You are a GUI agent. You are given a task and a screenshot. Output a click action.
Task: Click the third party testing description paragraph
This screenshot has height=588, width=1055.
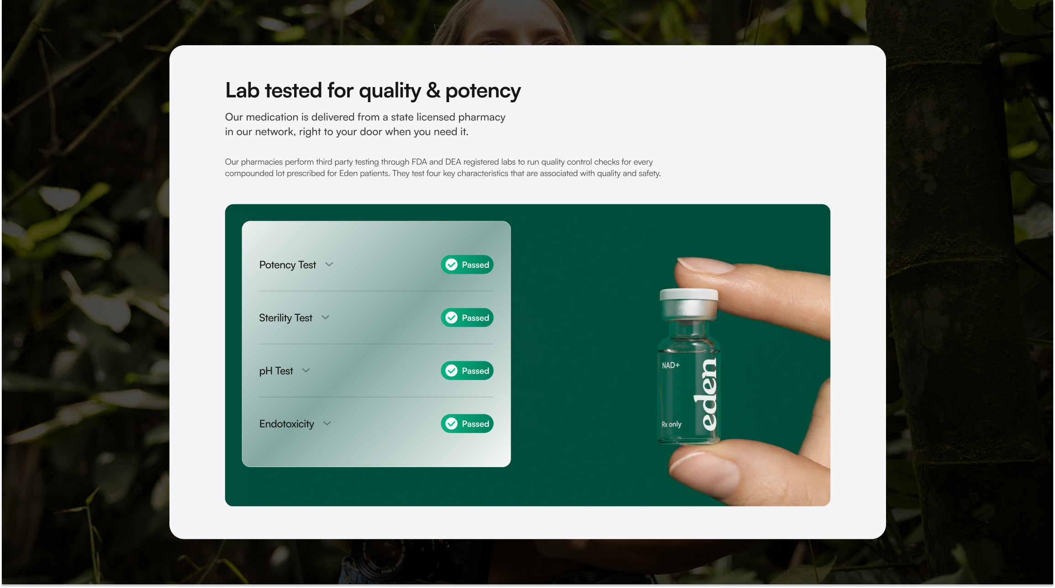443,167
